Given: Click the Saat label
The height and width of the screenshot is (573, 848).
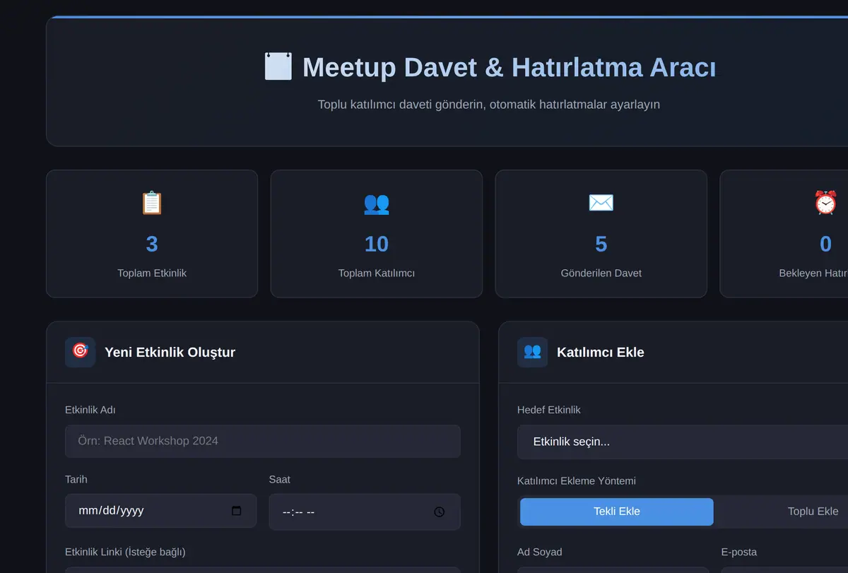Looking at the screenshot, I should click(280, 479).
